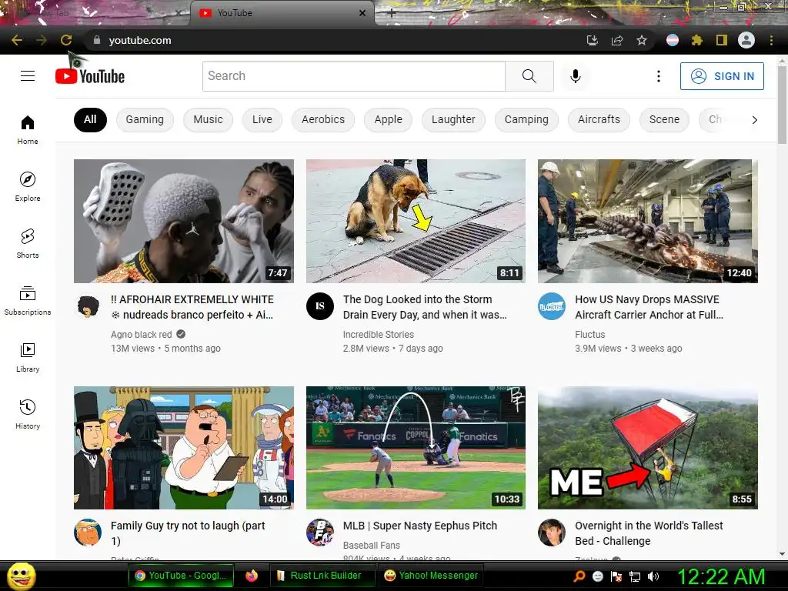Open World's Tallest Bed video thumbnail
This screenshot has height=591, width=788.
(648, 448)
